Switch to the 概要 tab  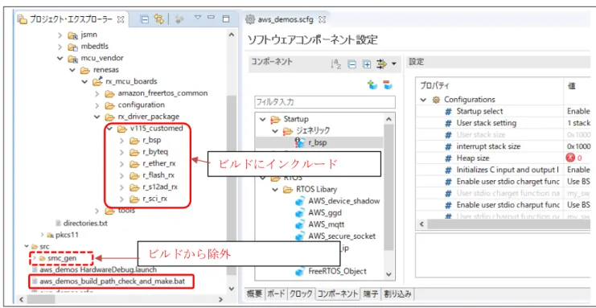[254, 294]
